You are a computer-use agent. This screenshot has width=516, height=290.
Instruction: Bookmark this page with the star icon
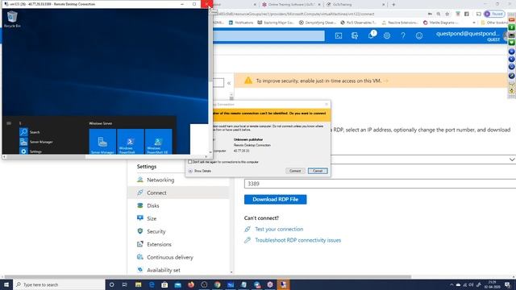point(447,14)
